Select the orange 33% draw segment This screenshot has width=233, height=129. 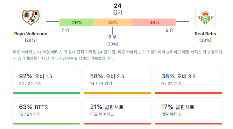point(112,22)
